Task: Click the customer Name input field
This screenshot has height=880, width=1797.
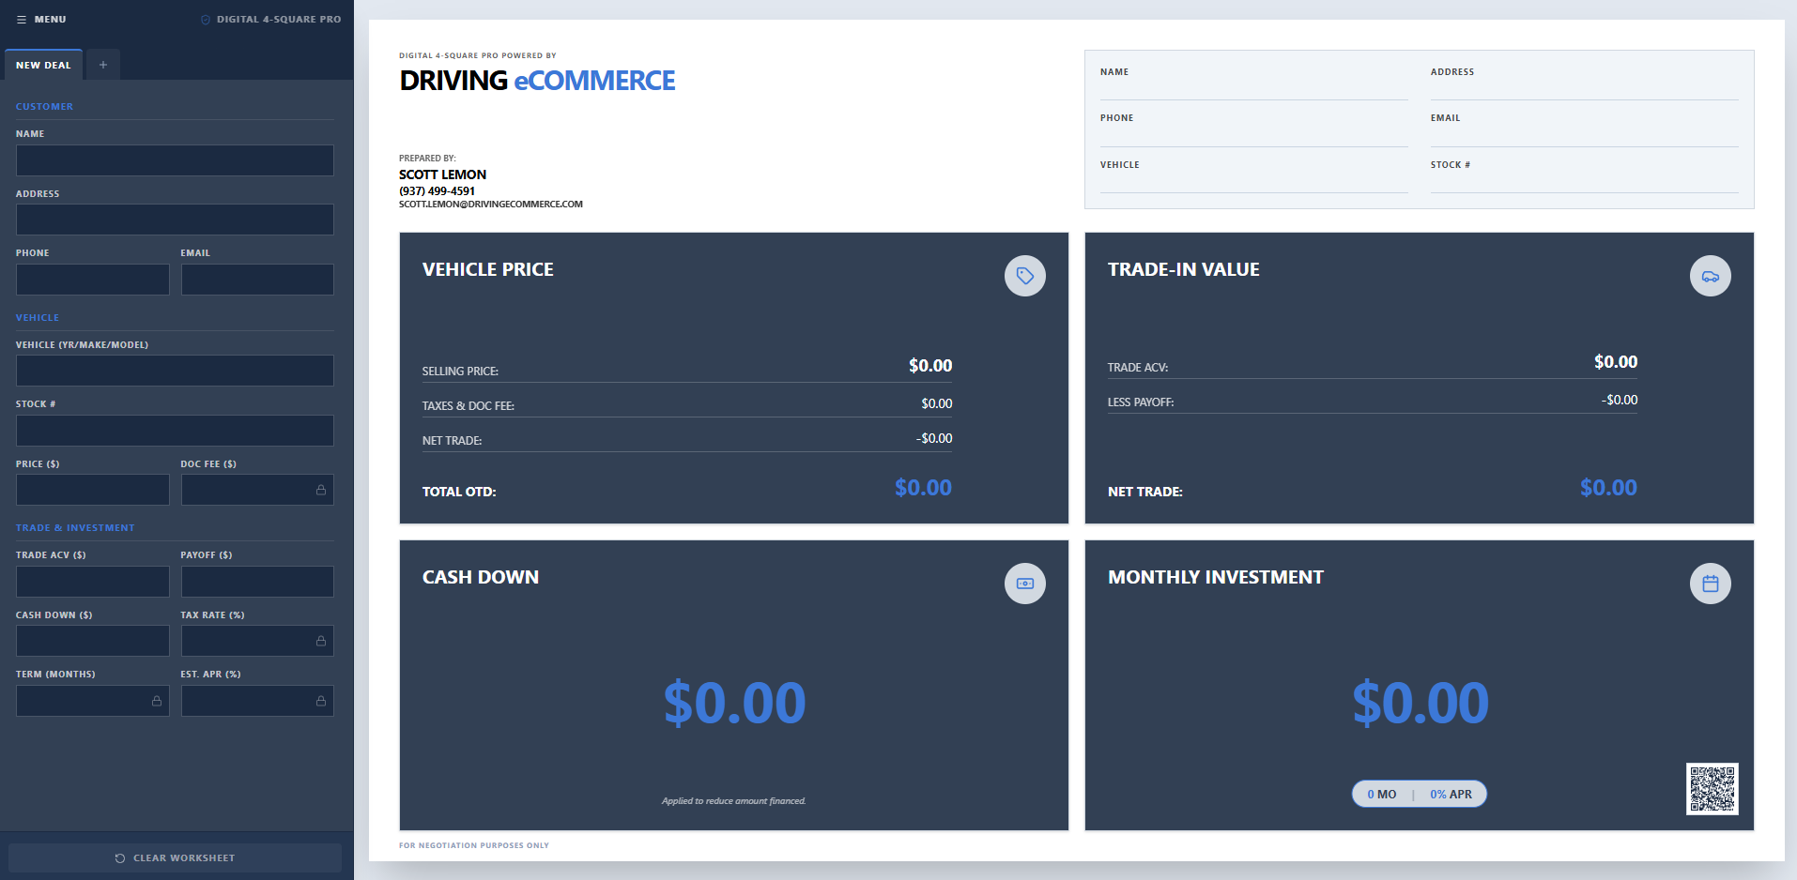Action: tap(175, 160)
